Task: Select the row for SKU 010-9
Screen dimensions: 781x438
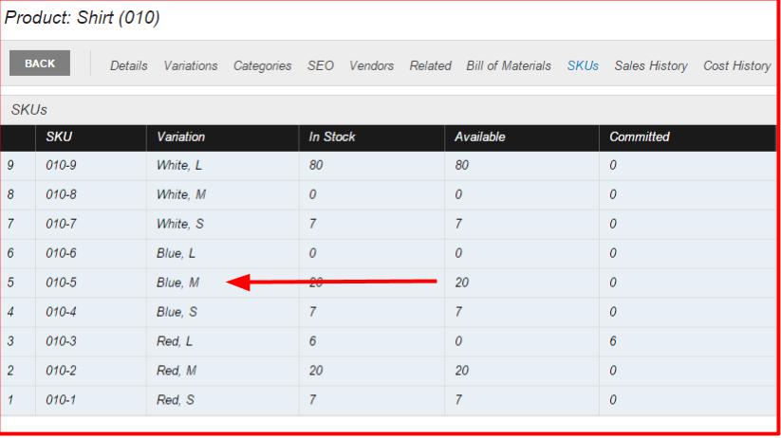Action: (x=388, y=165)
